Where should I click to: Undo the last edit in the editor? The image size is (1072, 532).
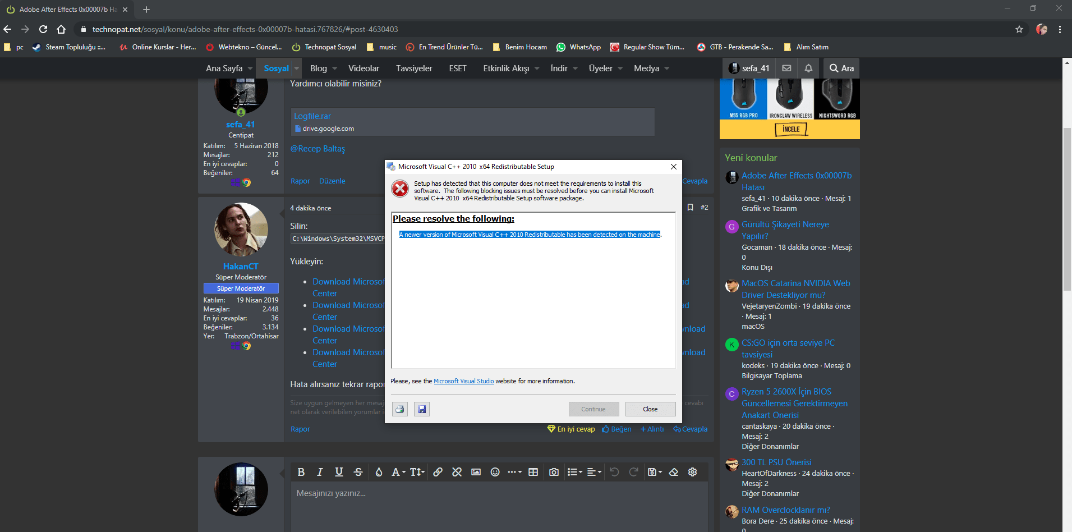614,472
